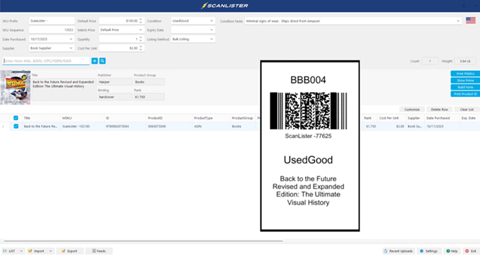The image size is (480, 258).
Task: Click the Export button
Action: tap(69, 251)
